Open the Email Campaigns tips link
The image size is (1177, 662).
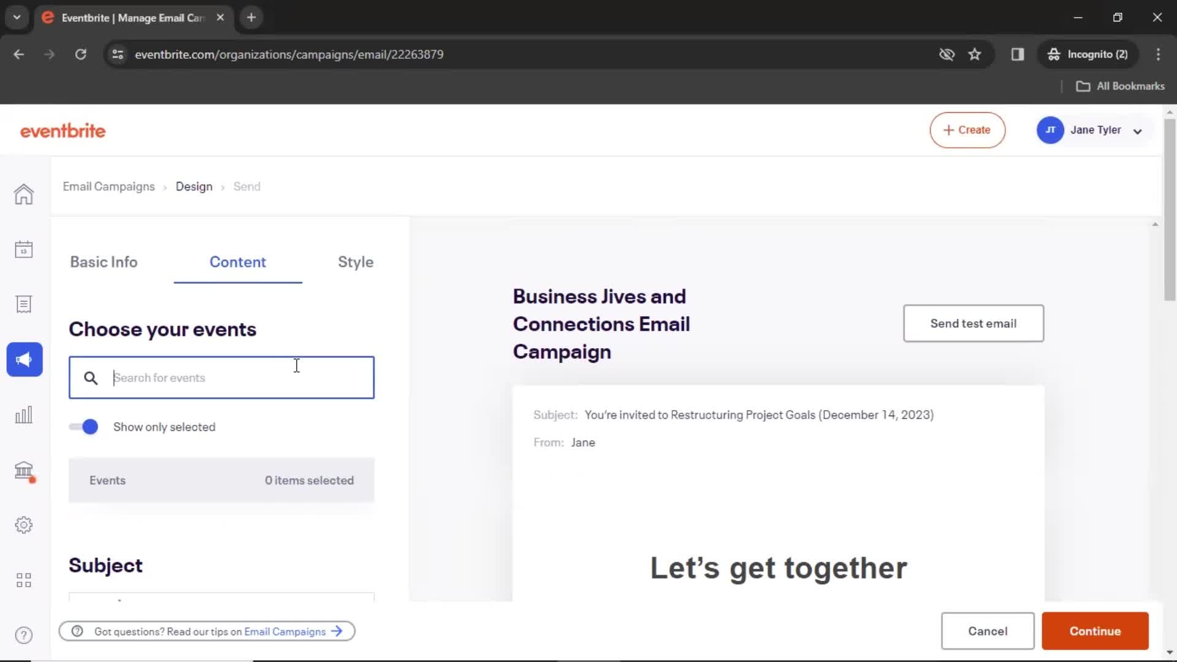[285, 631]
